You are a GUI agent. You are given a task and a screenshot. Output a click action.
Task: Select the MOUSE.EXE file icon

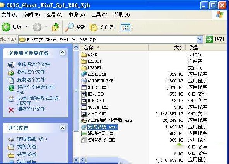click(x=84, y=107)
